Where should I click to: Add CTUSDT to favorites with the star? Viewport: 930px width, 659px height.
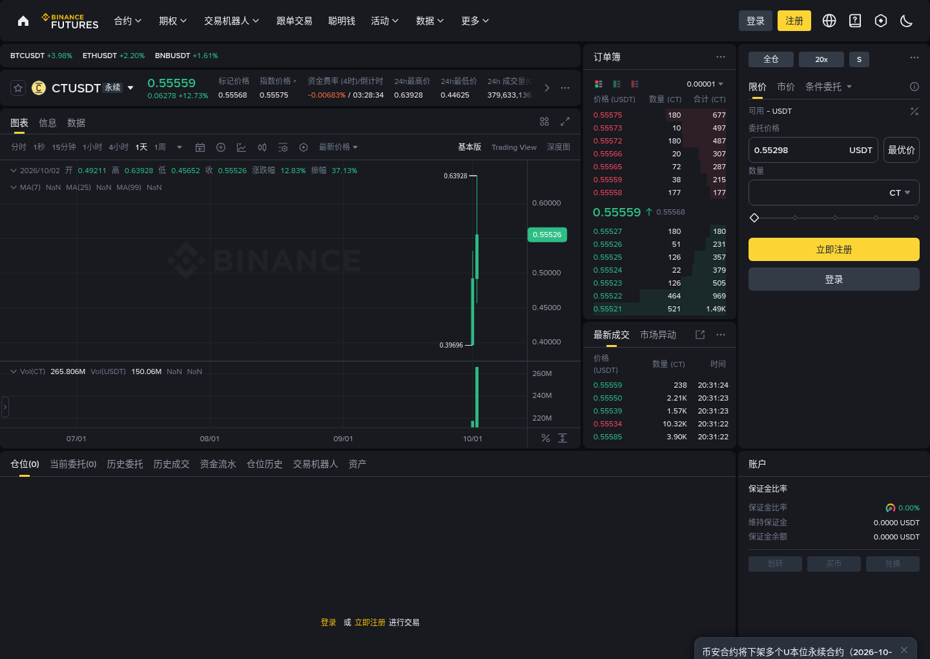click(x=18, y=88)
